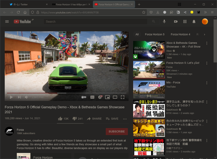The image size is (217, 159).
Task: Open tracking protection shield icon
Action: tap(33, 13)
